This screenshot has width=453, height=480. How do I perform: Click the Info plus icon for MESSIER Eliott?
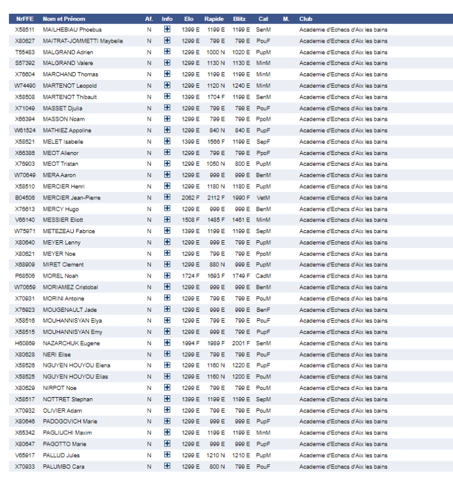point(167,220)
